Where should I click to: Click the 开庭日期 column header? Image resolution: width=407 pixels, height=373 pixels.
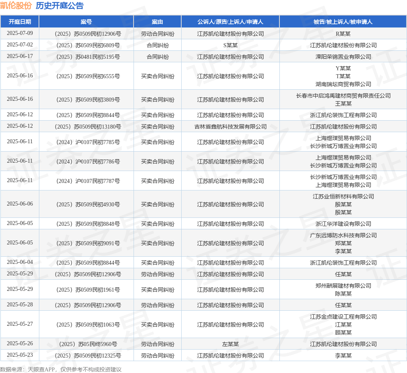20,22
